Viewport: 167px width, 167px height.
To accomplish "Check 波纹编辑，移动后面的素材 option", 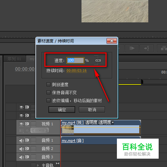I will (48, 101).
